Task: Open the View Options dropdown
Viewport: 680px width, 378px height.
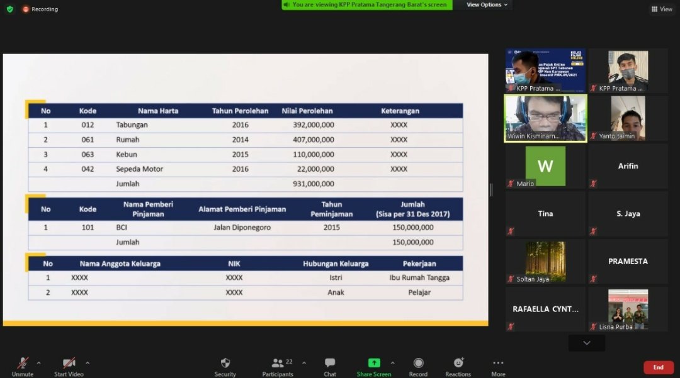Action: click(487, 5)
